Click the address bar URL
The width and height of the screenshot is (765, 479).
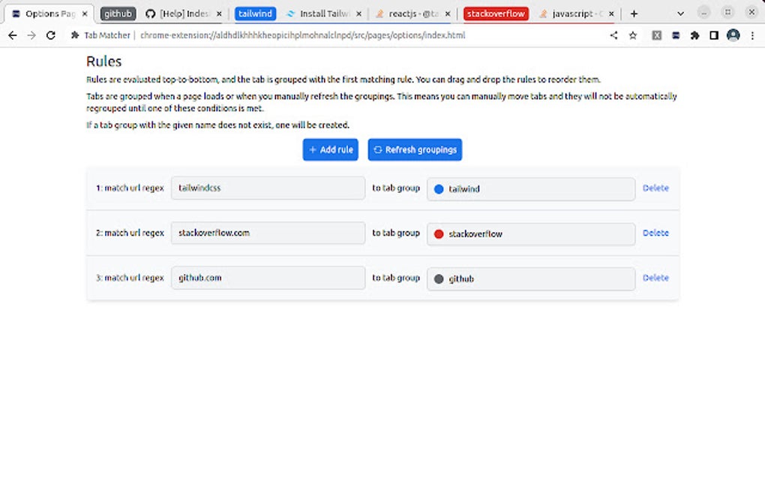pyautogui.click(x=302, y=35)
